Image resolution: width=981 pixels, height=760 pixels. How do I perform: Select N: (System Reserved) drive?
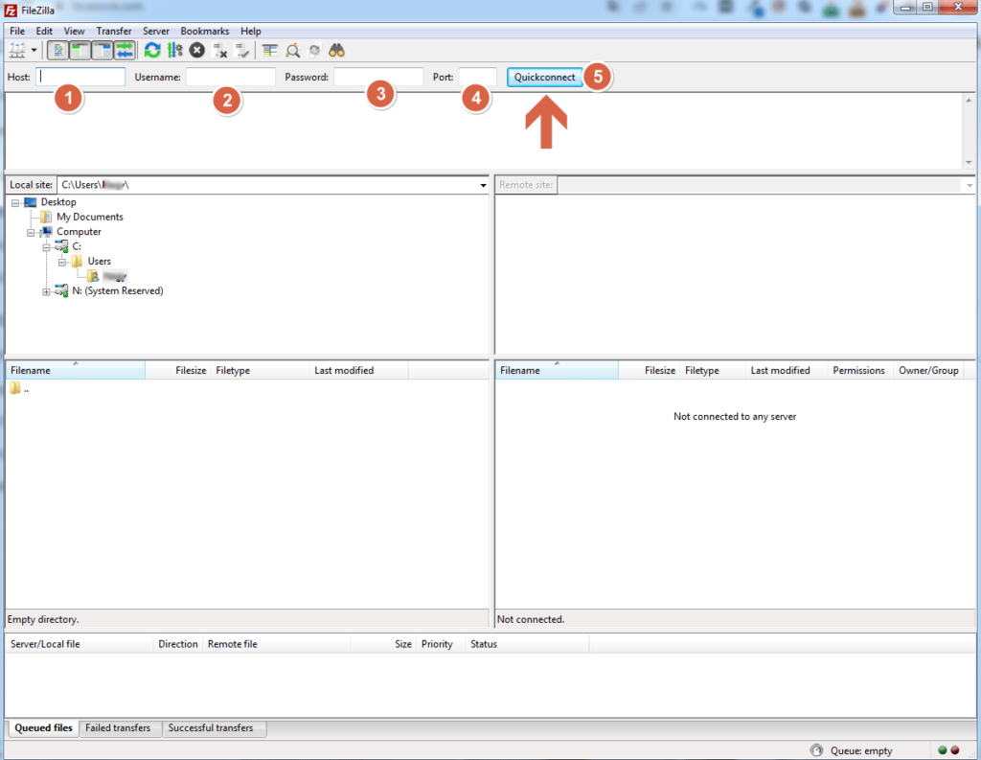point(118,290)
